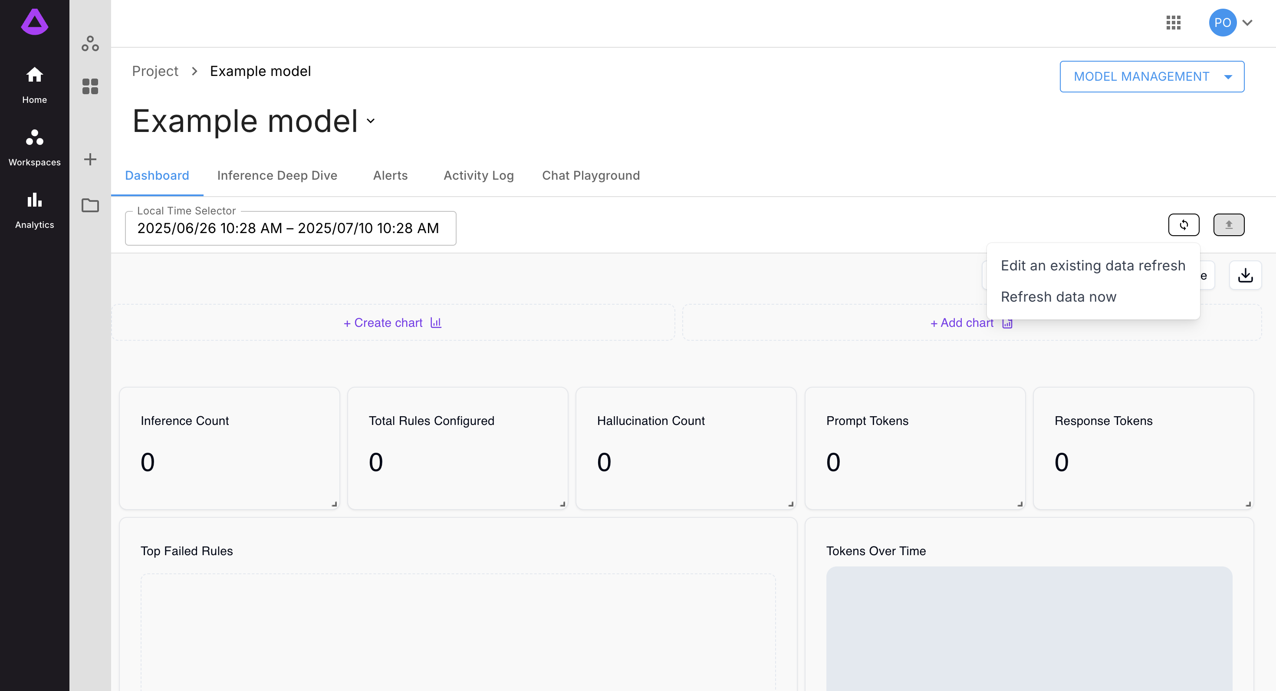Click + Add chart
The image size is (1276, 691).
(x=962, y=323)
